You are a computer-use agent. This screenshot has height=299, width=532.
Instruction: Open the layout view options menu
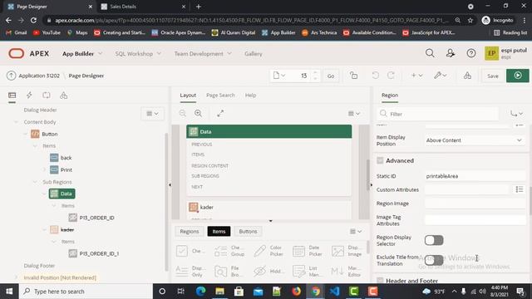click(354, 114)
